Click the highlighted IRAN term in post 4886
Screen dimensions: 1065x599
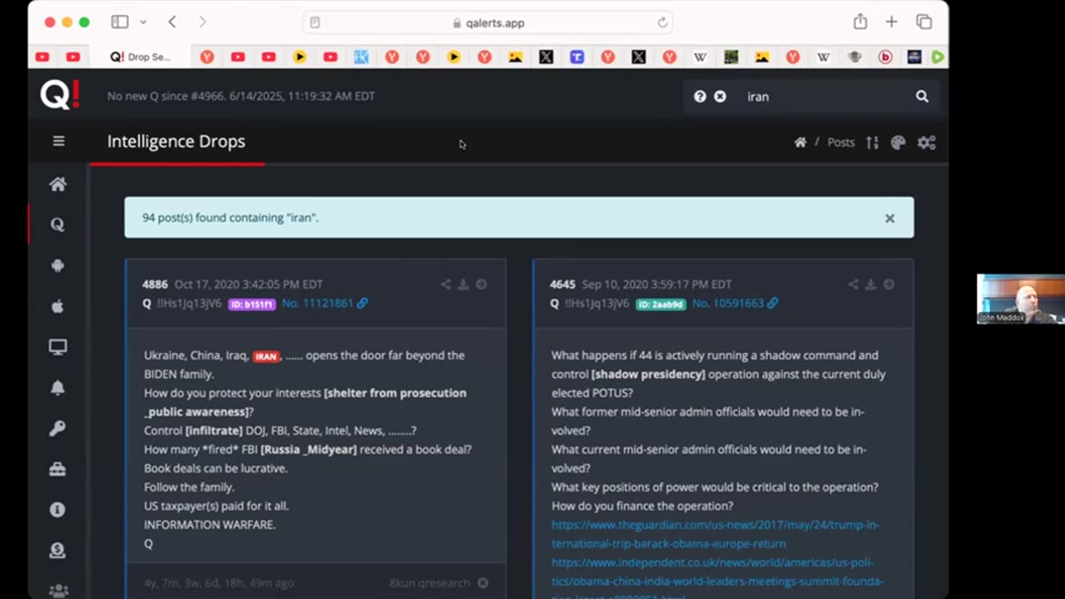(x=265, y=356)
